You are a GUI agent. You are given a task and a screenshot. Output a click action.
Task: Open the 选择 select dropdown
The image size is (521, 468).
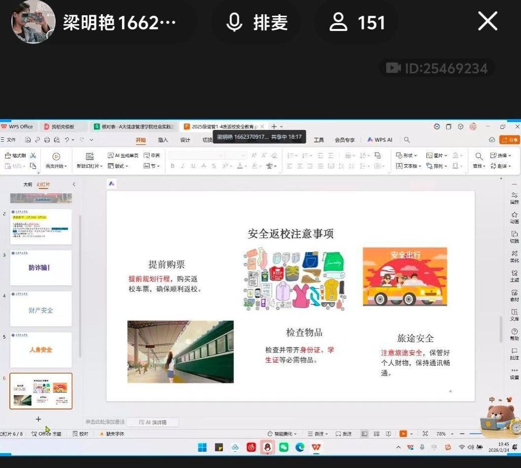(500, 156)
